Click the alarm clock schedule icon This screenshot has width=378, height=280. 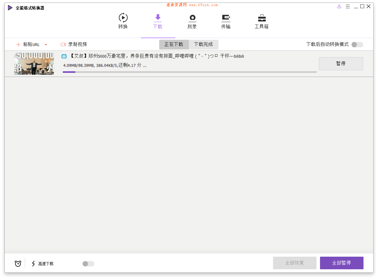pyautogui.click(x=18, y=263)
